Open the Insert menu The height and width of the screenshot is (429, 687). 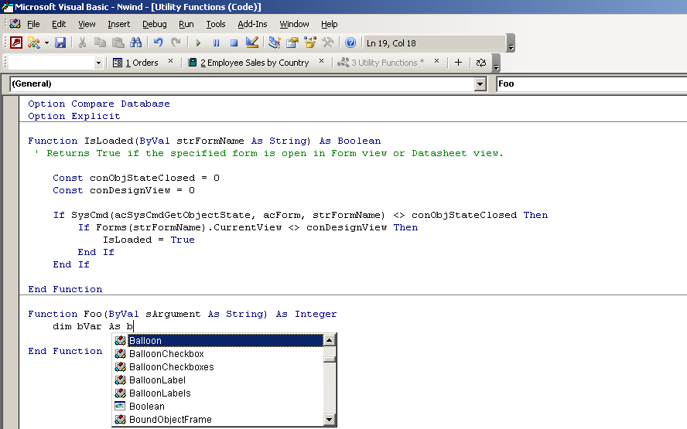[118, 24]
